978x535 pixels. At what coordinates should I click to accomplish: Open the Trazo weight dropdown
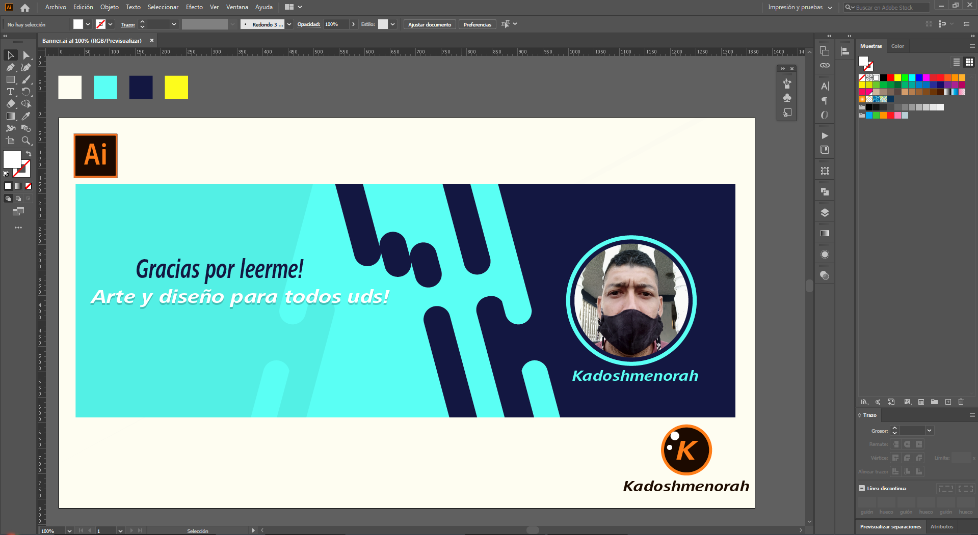click(174, 24)
